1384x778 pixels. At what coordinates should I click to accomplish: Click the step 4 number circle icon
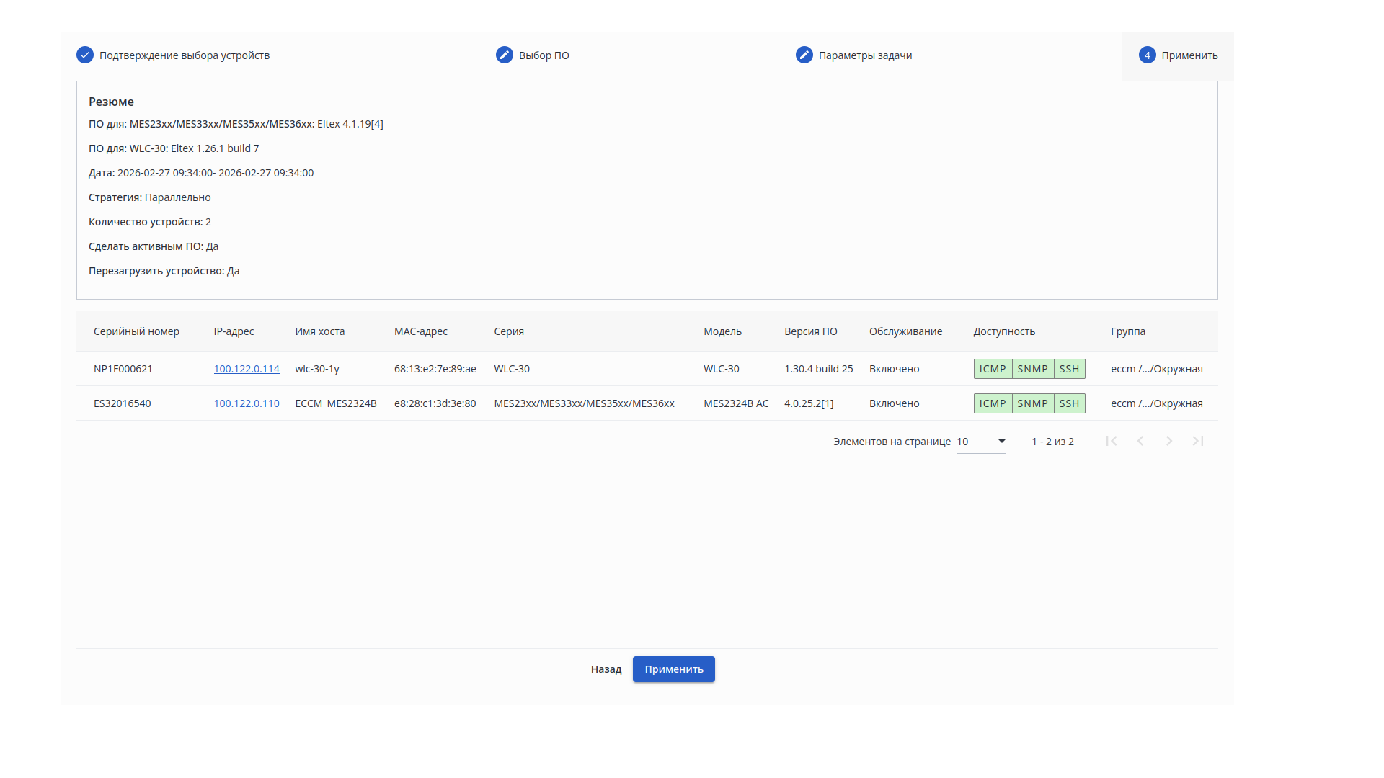tap(1148, 55)
